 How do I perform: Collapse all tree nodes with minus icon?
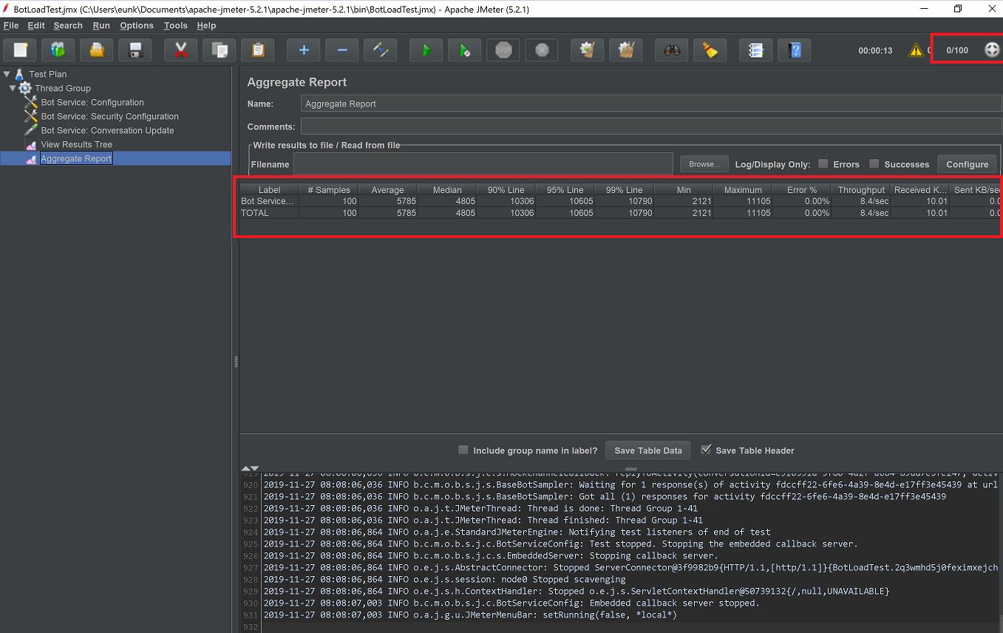[x=342, y=50]
